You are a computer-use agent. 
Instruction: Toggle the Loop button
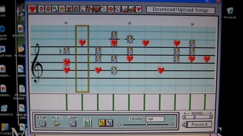click(73, 124)
